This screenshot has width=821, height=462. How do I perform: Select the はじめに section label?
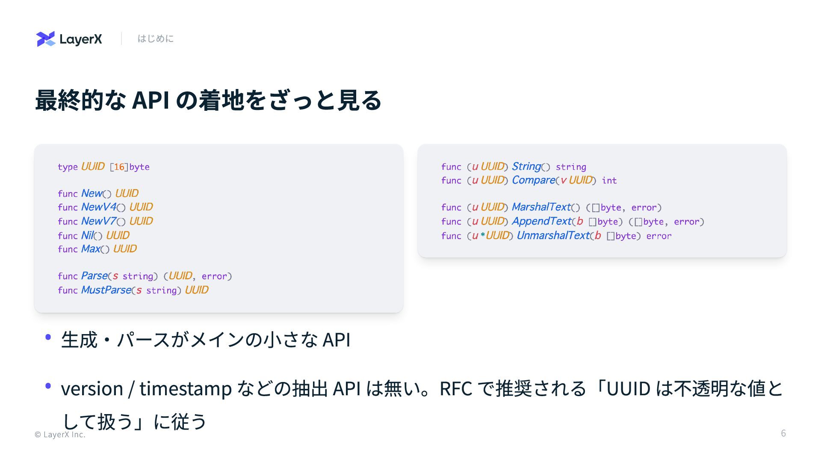click(156, 38)
